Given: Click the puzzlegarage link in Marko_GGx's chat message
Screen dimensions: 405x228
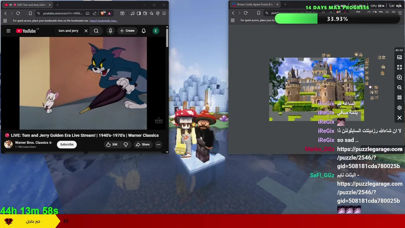Looking at the screenshot, I should tap(370, 157).
